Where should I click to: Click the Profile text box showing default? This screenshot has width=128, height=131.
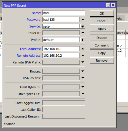(x=61, y=40)
